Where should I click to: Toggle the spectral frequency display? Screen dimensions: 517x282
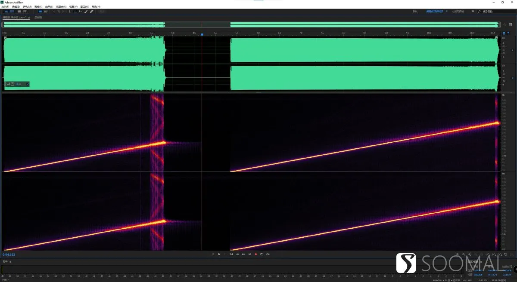[x=40, y=11]
